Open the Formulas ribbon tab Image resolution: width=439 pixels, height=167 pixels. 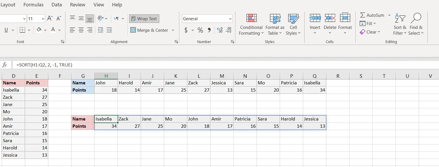[33, 5]
